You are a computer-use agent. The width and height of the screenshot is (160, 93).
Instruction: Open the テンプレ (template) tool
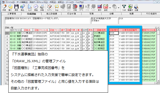(x=49, y=7)
